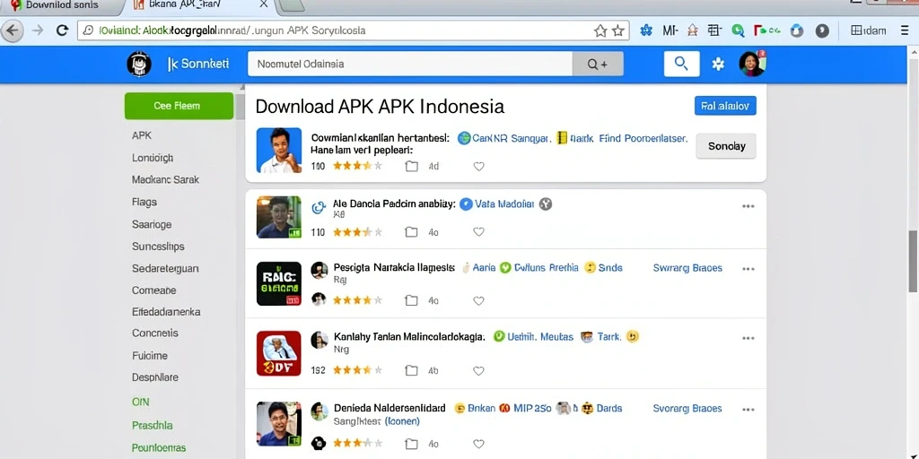Like 'Ale Dancia Padcim' with heart icon

(x=479, y=232)
